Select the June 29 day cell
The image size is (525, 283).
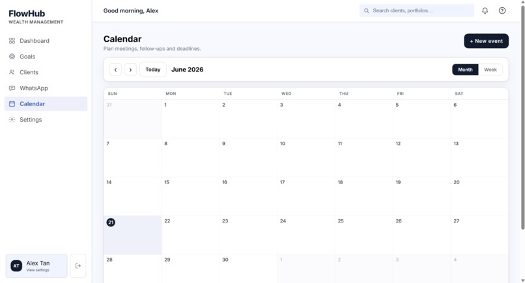coord(190,269)
